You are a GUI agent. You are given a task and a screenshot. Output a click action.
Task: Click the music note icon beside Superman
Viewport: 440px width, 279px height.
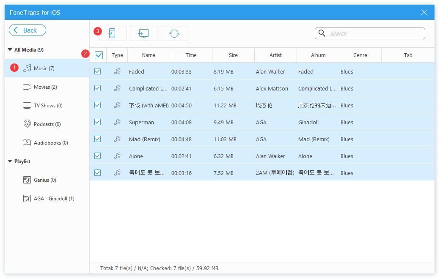[x=117, y=122]
